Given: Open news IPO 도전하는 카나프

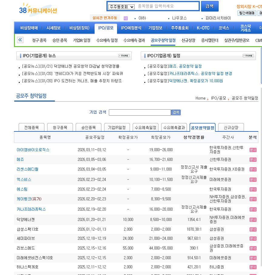Looking at the screenshot, I should tap(72, 81).
